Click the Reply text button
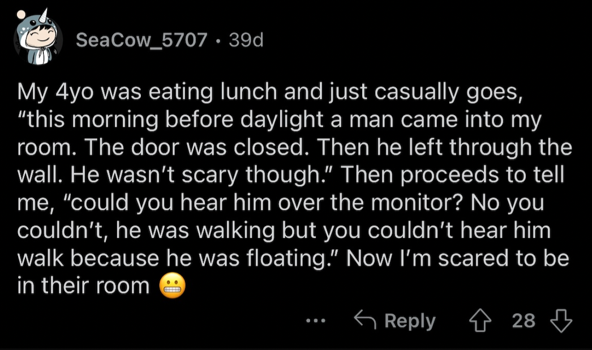 410,321
